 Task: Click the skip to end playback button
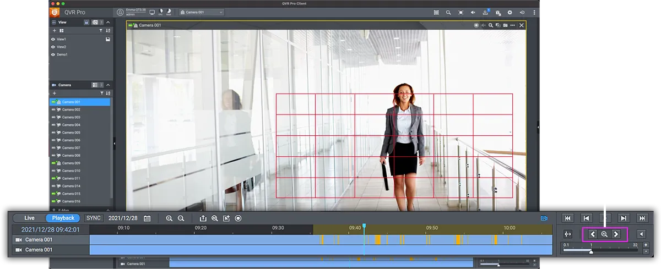pos(642,218)
